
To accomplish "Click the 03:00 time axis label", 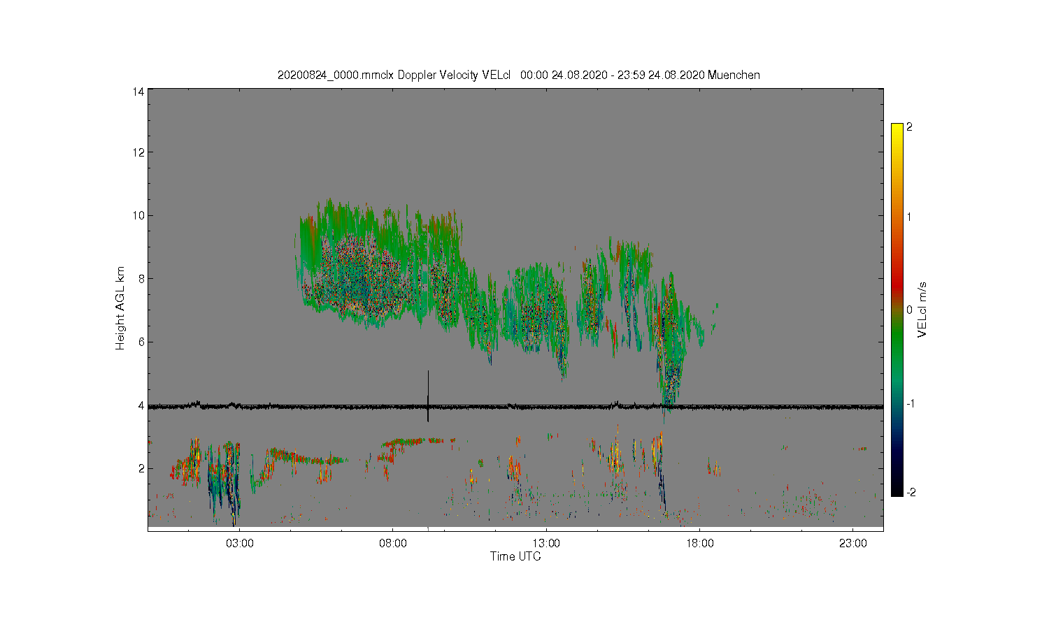I will 240,543.
